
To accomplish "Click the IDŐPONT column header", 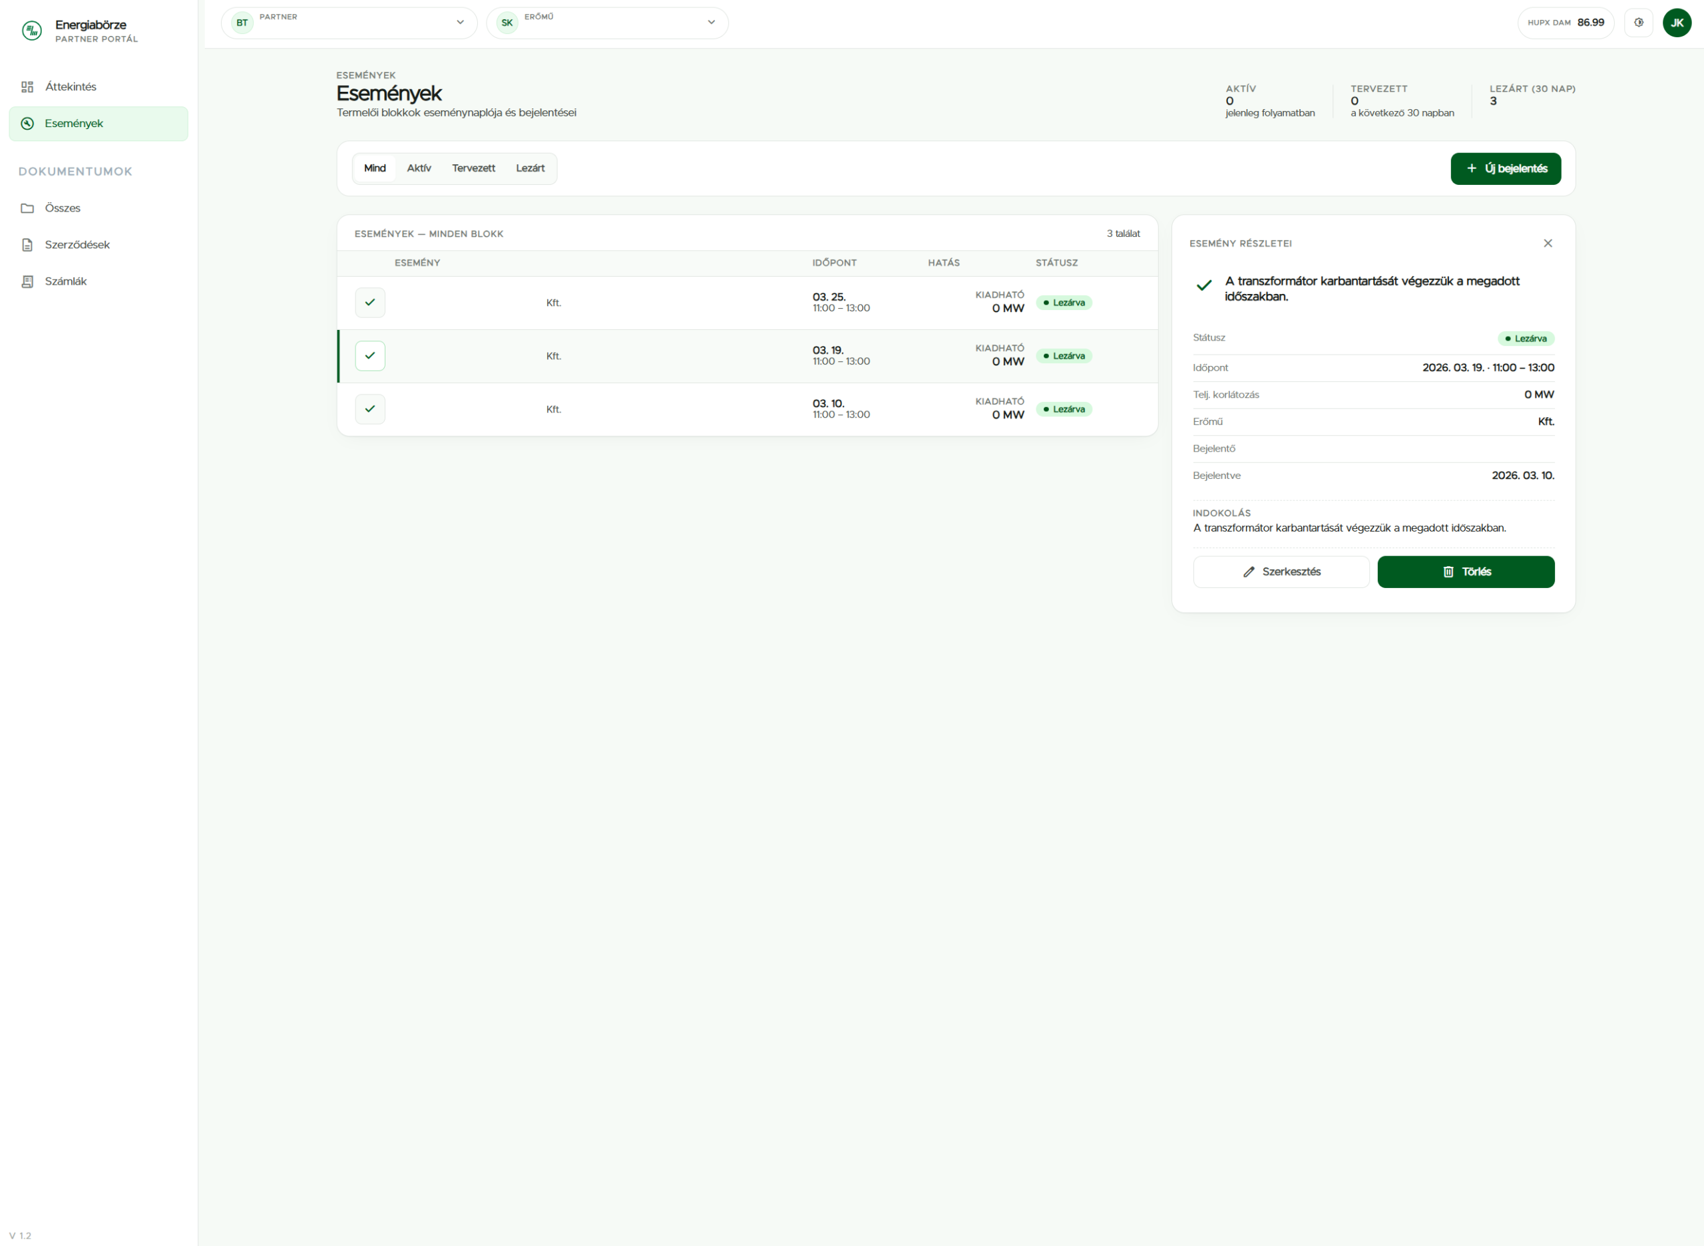I will tap(834, 263).
